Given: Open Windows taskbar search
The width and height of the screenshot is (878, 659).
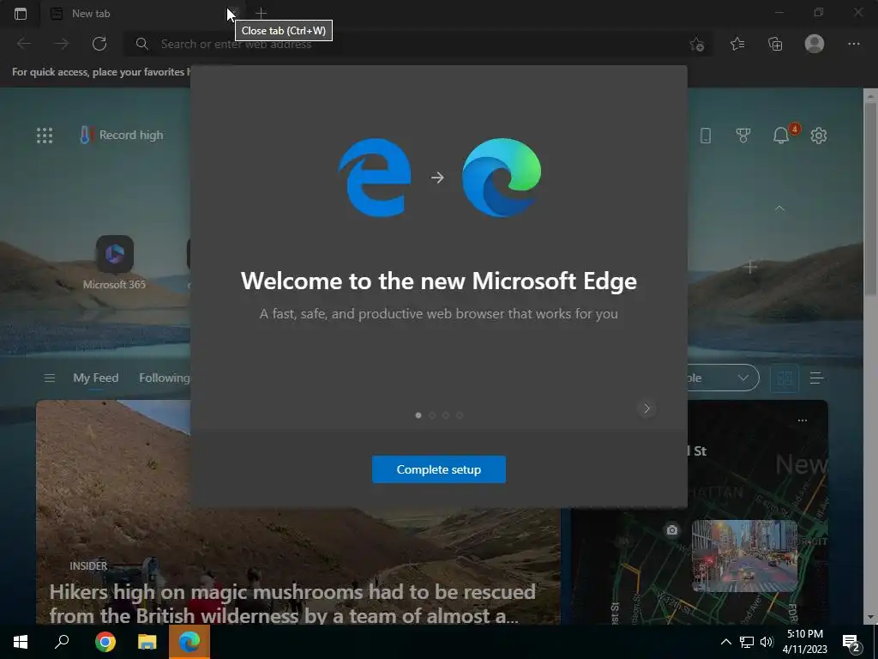Looking at the screenshot, I should point(62,642).
